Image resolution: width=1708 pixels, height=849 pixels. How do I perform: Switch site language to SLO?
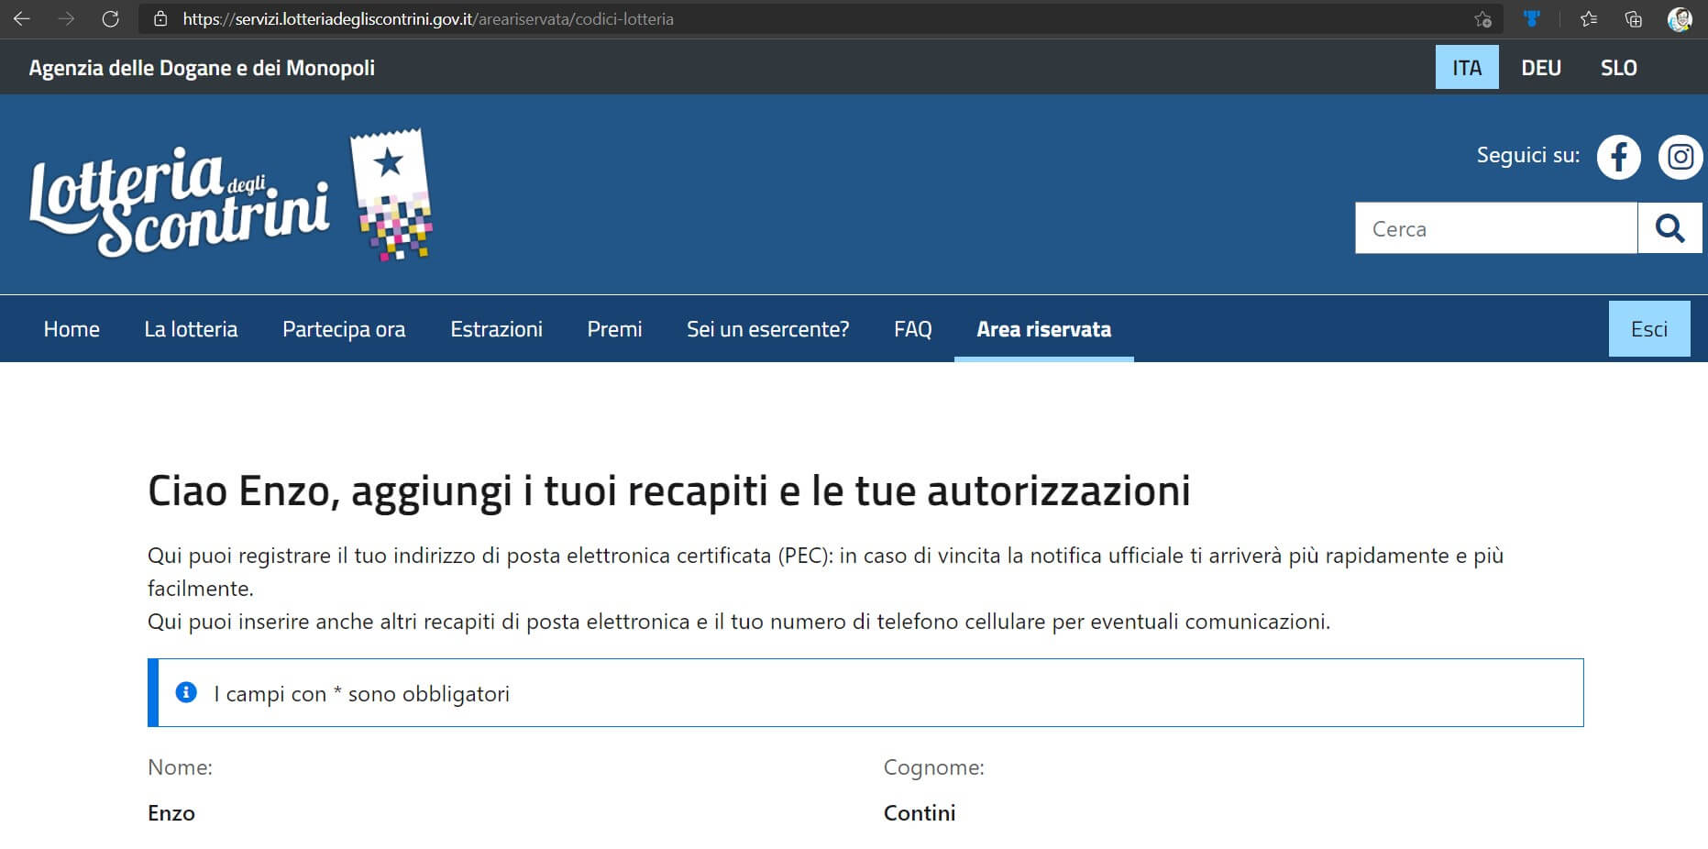coord(1618,68)
